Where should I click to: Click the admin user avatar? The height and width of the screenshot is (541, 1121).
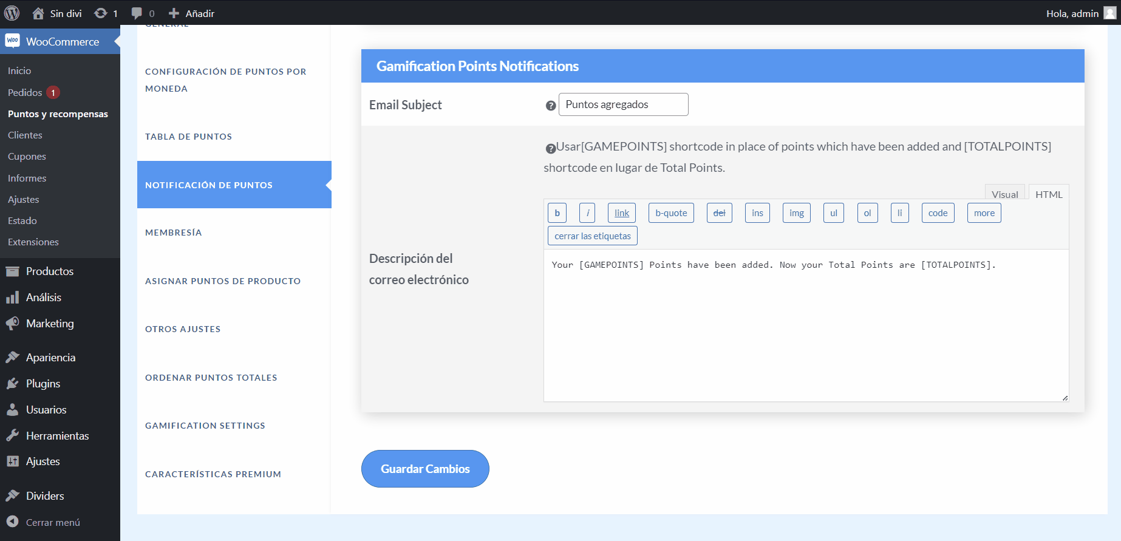[x=1109, y=13]
